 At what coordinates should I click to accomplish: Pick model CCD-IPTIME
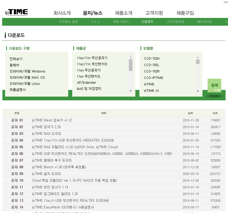click(x=154, y=78)
